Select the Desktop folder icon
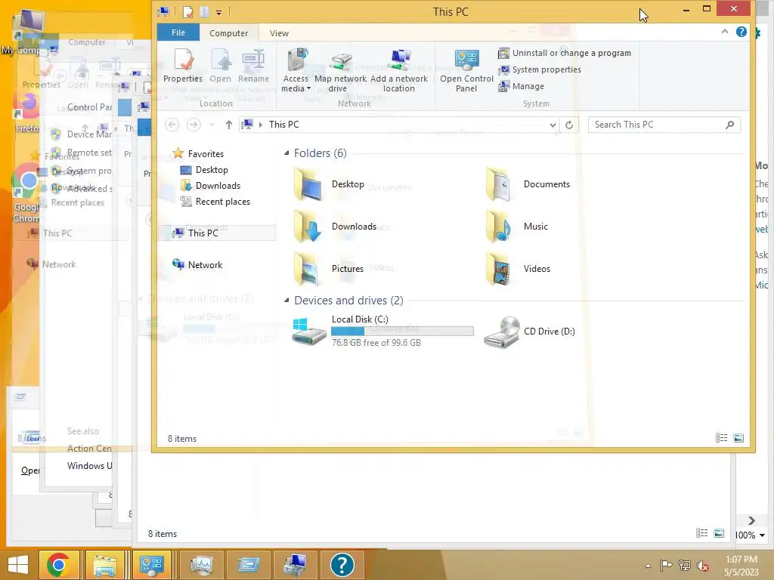The width and height of the screenshot is (774, 580). [308, 184]
